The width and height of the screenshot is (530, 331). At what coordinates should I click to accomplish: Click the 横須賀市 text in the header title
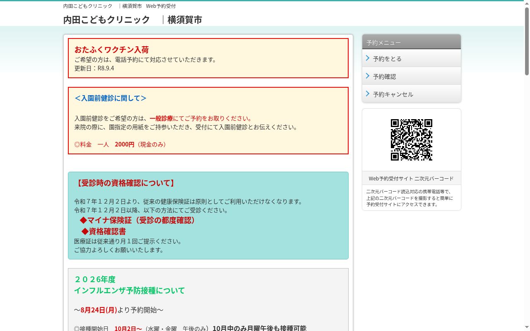[x=185, y=20]
